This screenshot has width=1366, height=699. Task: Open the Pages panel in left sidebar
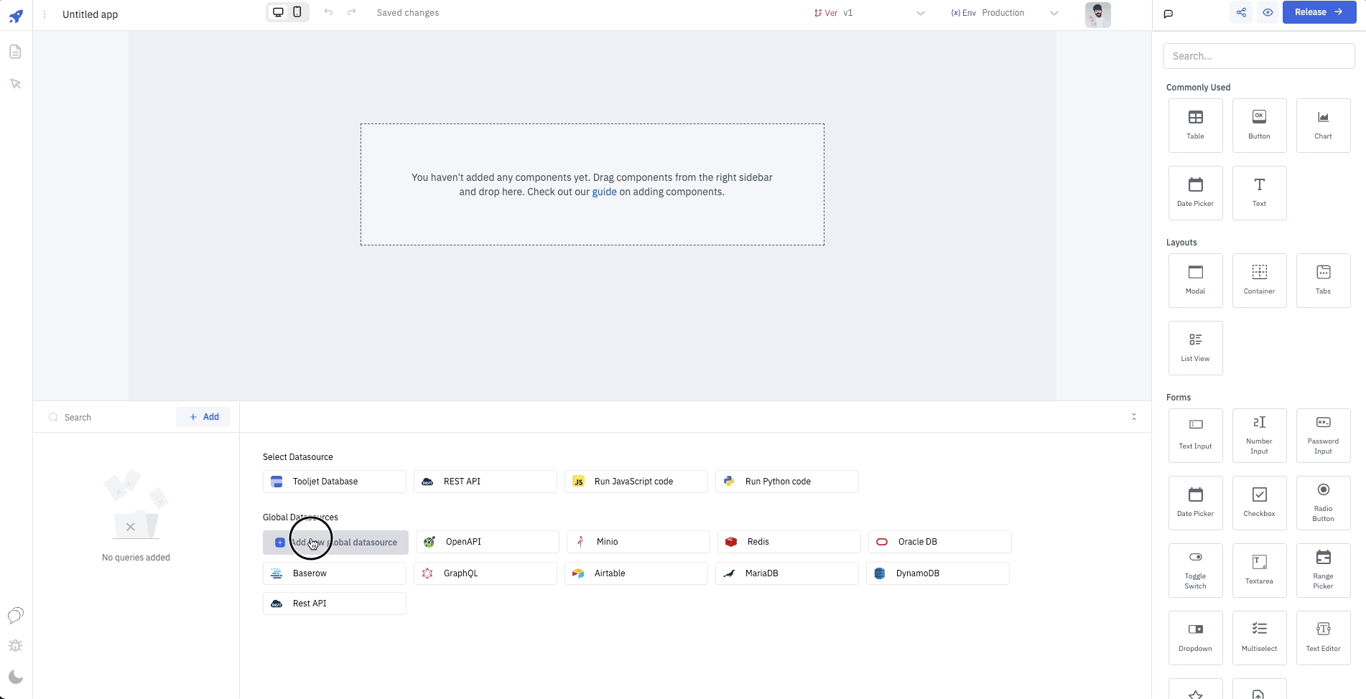click(x=15, y=52)
